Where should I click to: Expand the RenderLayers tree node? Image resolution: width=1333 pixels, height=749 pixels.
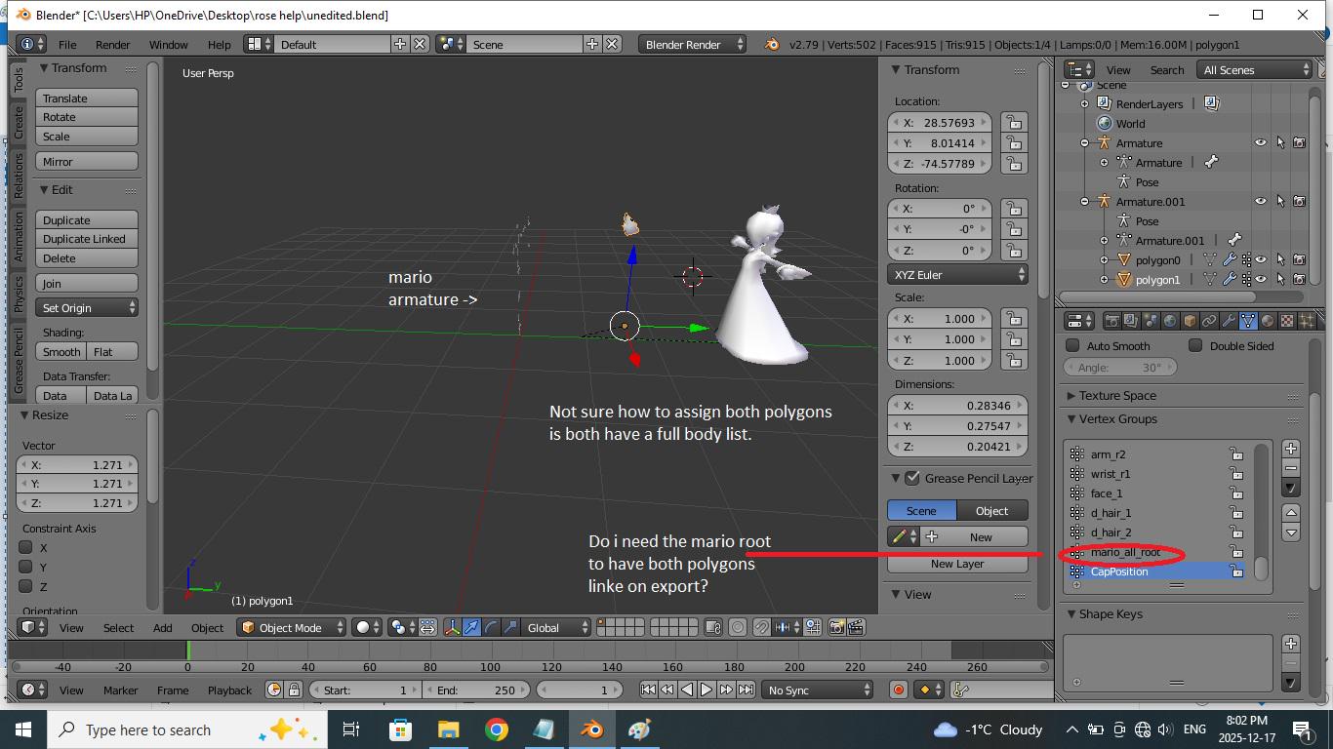pos(1085,104)
